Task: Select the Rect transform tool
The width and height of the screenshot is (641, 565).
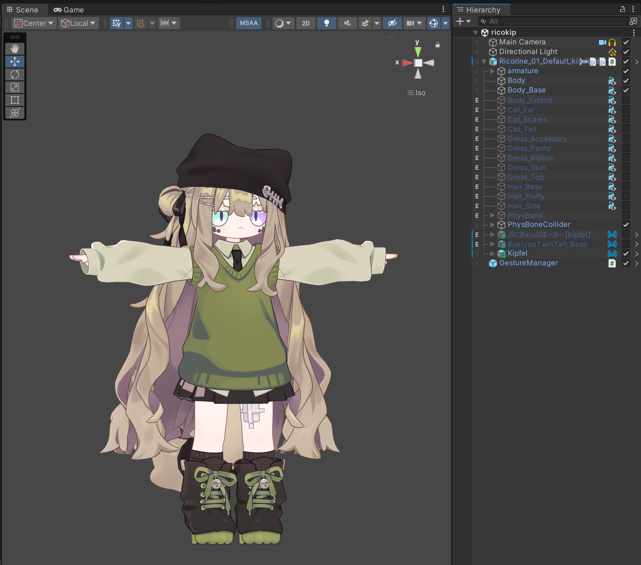Action: [x=15, y=100]
